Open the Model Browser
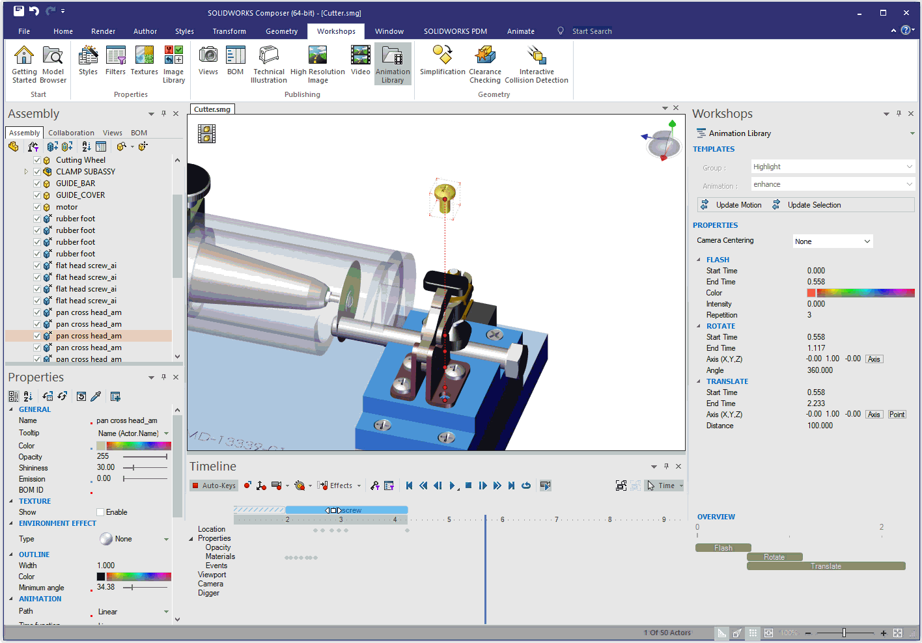 tap(53, 65)
